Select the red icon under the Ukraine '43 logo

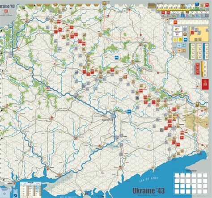click(x=6, y=11)
